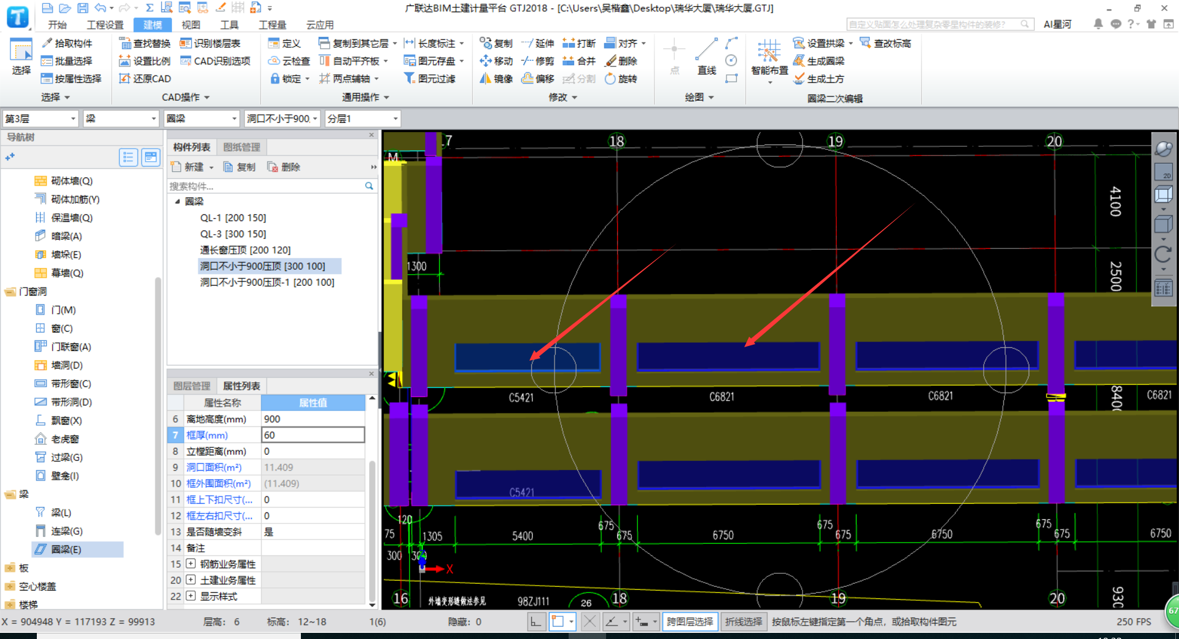Switch to the 图层管理 tab
Image resolution: width=1179 pixels, height=639 pixels.
[192, 386]
